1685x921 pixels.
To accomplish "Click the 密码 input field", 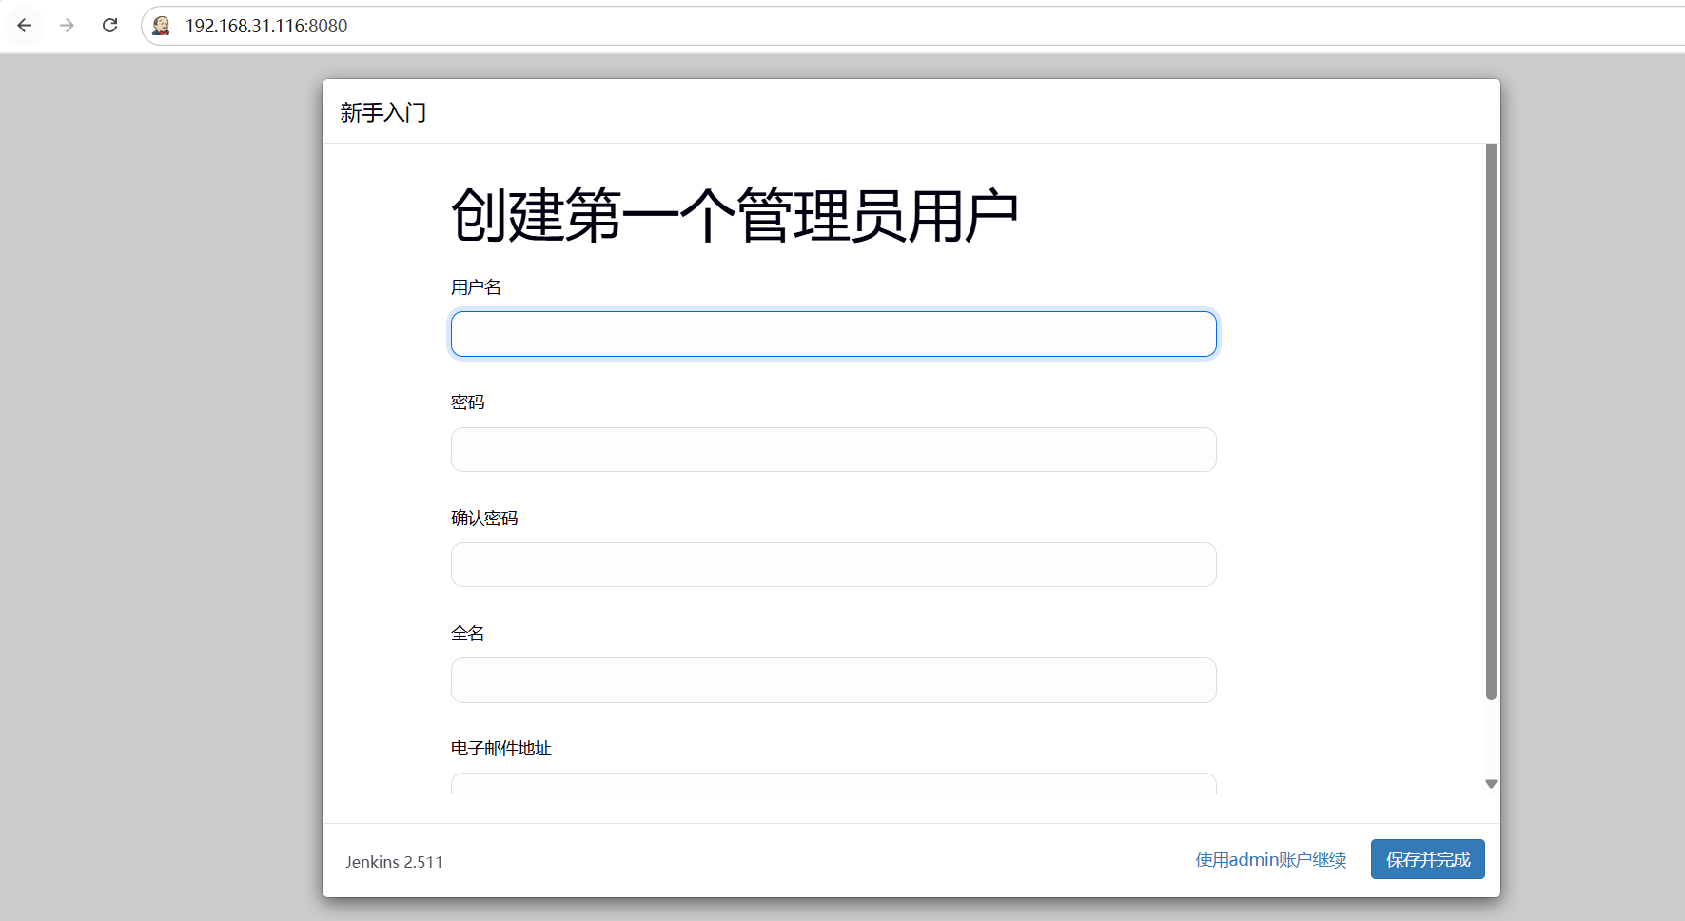I will (x=833, y=449).
